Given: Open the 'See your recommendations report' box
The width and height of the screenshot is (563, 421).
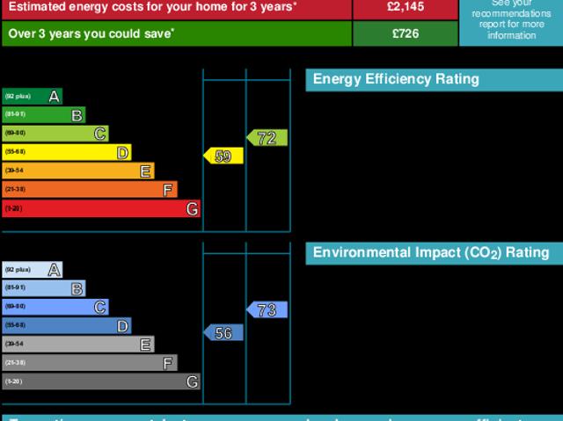Looking at the screenshot, I should tap(510, 23).
